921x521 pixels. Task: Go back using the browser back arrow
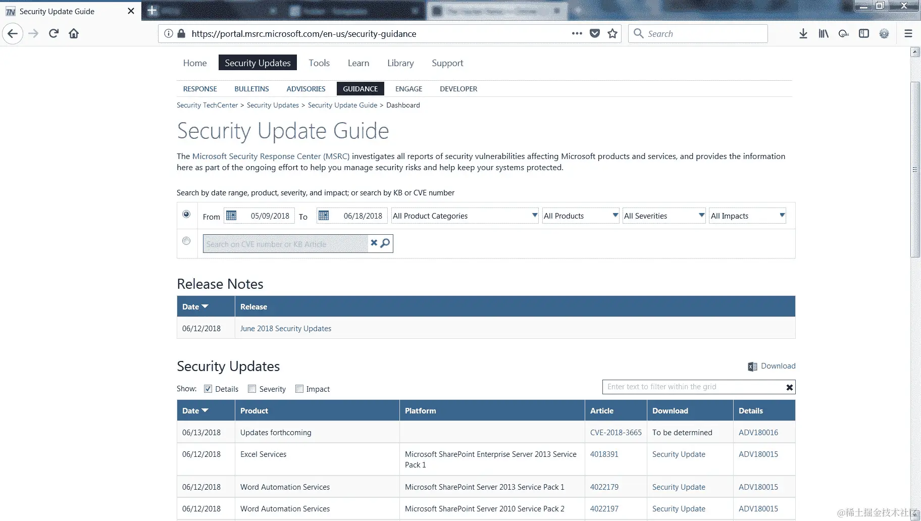click(x=13, y=34)
